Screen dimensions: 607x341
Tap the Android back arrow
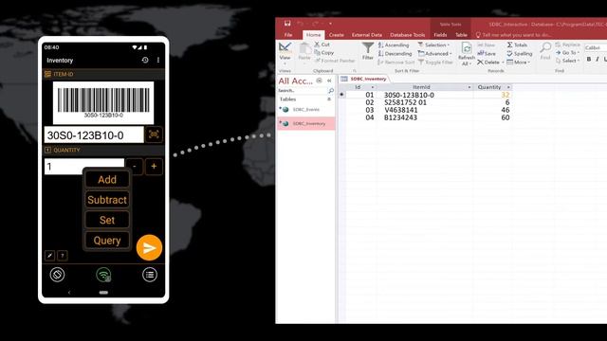[x=69, y=293]
